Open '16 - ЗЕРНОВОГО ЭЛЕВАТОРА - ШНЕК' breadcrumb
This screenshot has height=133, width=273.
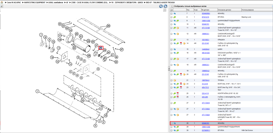pos(127,3)
